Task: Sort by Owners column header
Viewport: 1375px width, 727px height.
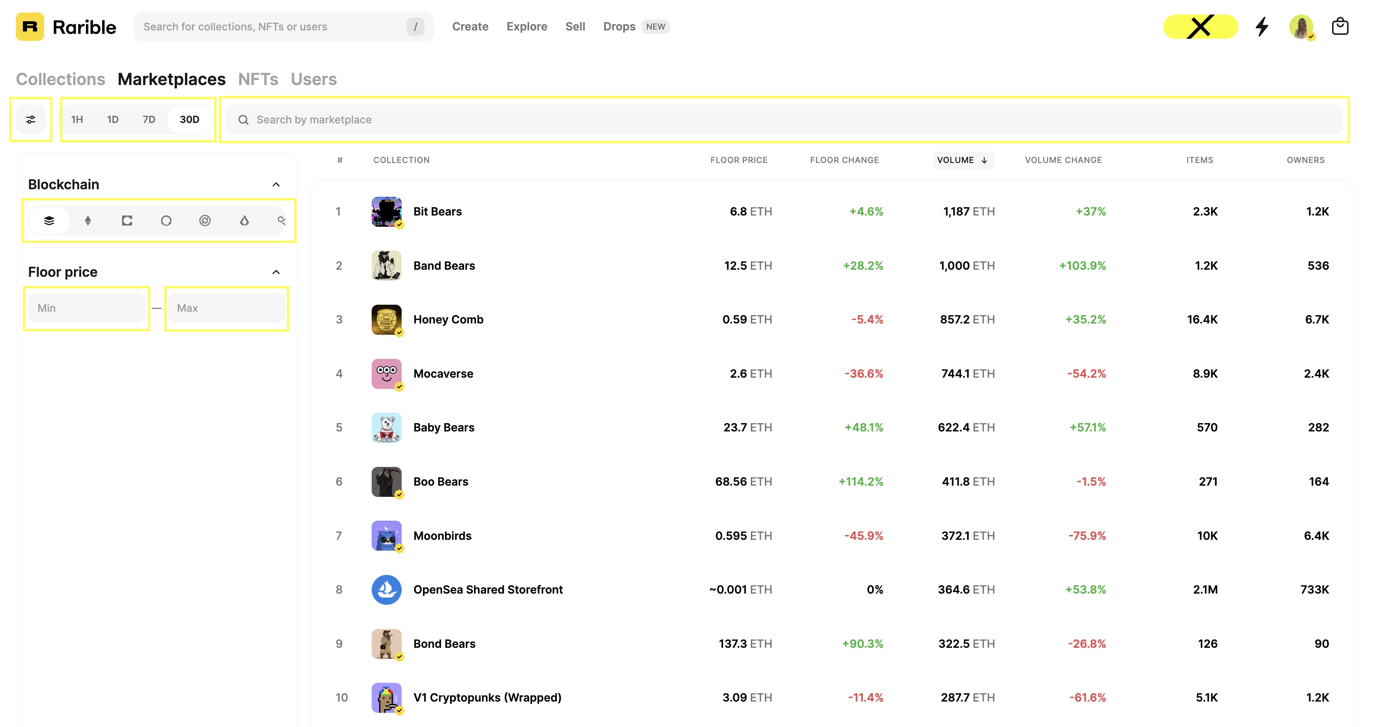Action: 1305,160
